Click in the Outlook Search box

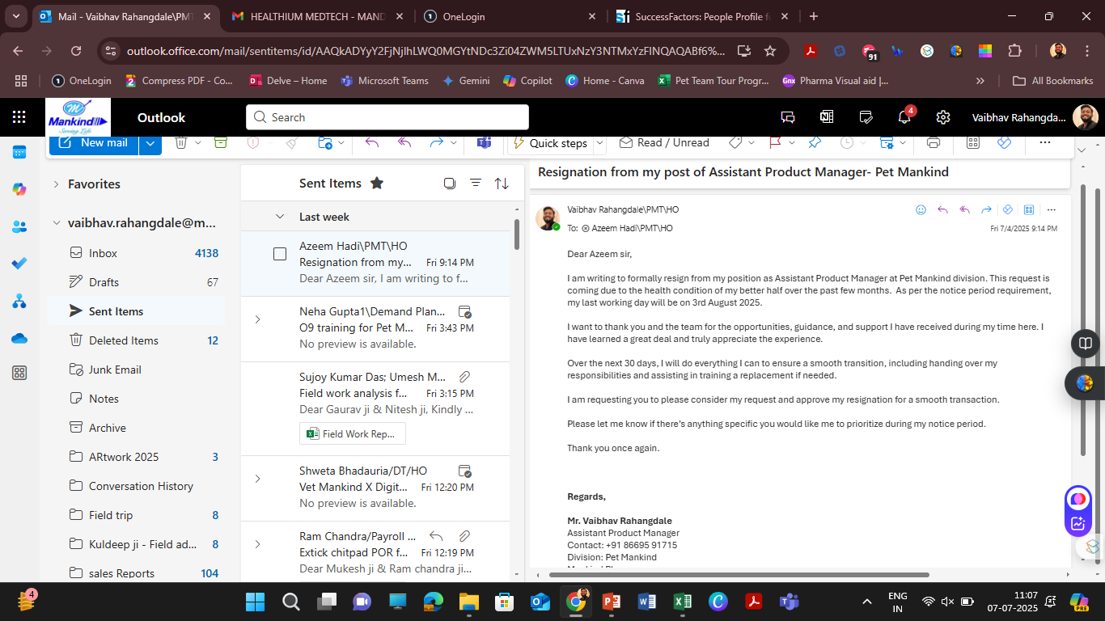388,117
